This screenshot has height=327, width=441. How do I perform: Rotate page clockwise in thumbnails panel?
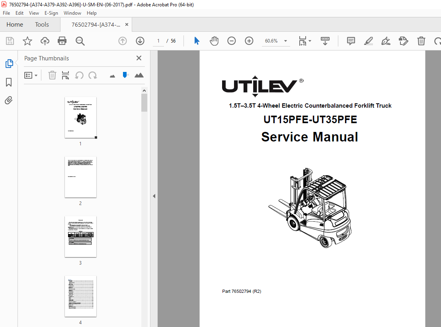(x=92, y=75)
